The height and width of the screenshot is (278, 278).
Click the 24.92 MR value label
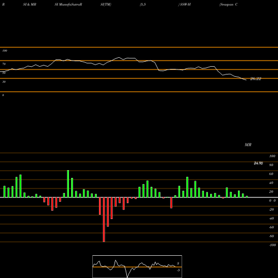pos(258,163)
